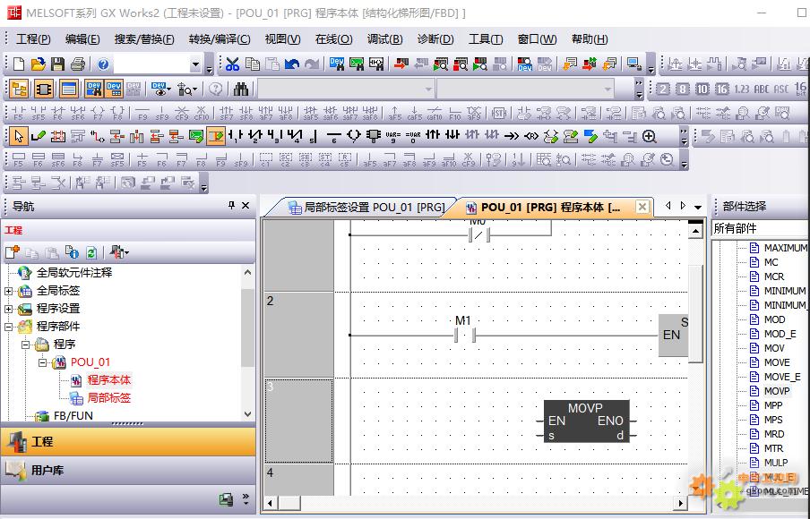810x519 pixels.
Task: Click the PC monitor icon on the top toolbar
Action: click(633, 64)
